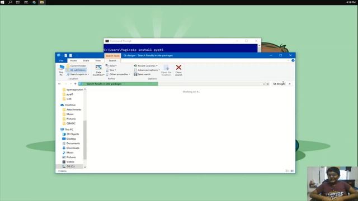358x201 pixels.
Task: Click the navigation pane scrollbar thumb
Action: [x=85, y=140]
